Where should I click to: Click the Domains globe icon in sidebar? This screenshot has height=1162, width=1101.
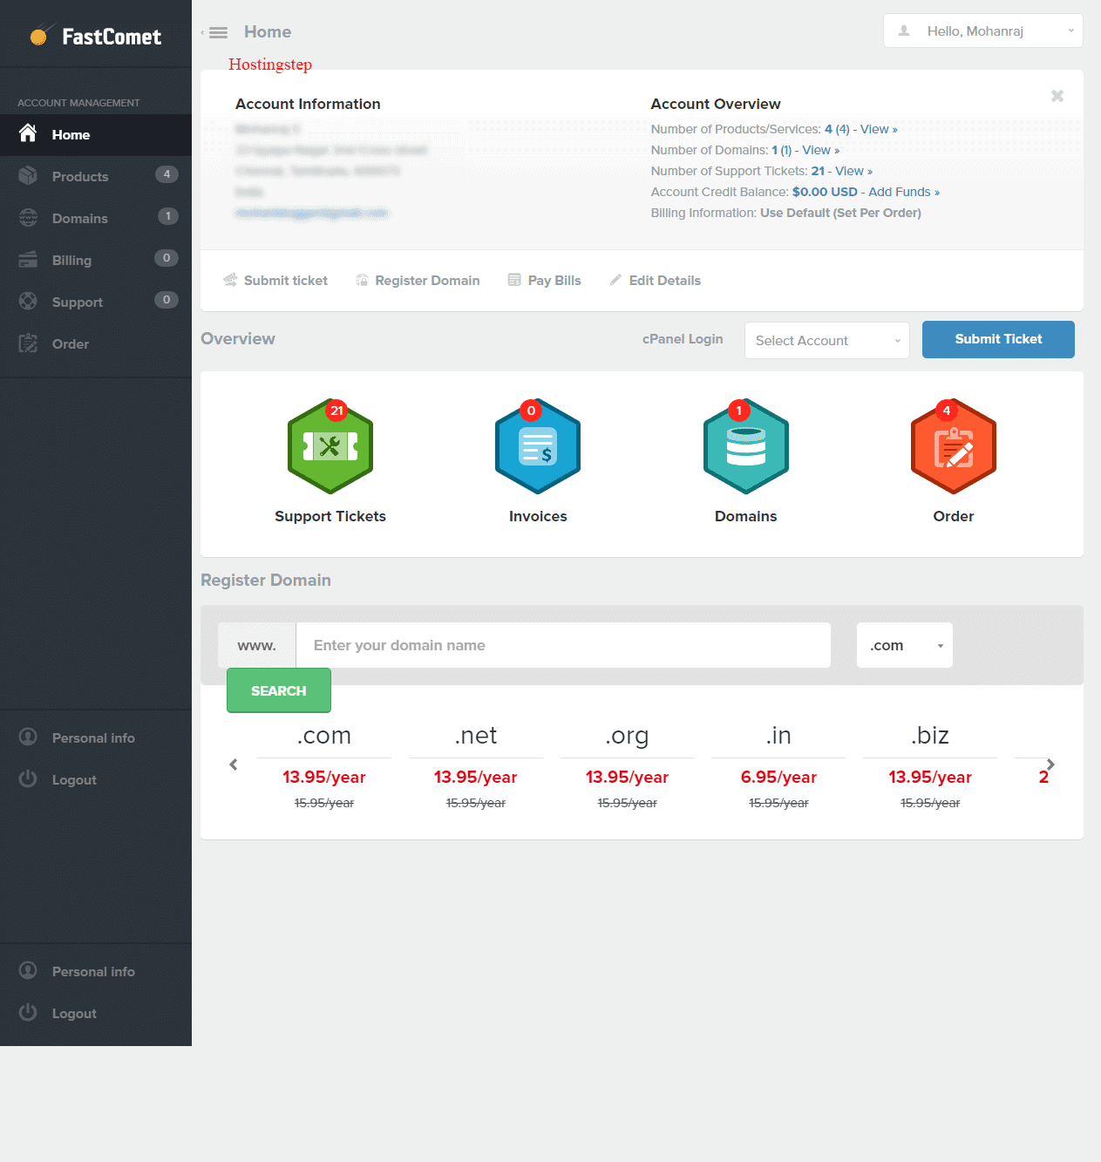(x=28, y=217)
